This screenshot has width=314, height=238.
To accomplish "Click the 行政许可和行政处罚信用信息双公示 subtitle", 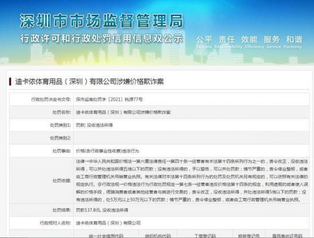I will pyautogui.click(x=102, y=38).
